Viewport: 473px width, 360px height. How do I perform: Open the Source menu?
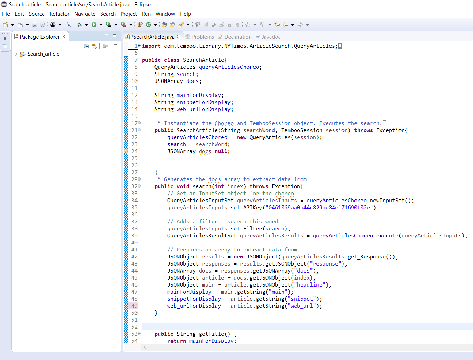[37, 14]
